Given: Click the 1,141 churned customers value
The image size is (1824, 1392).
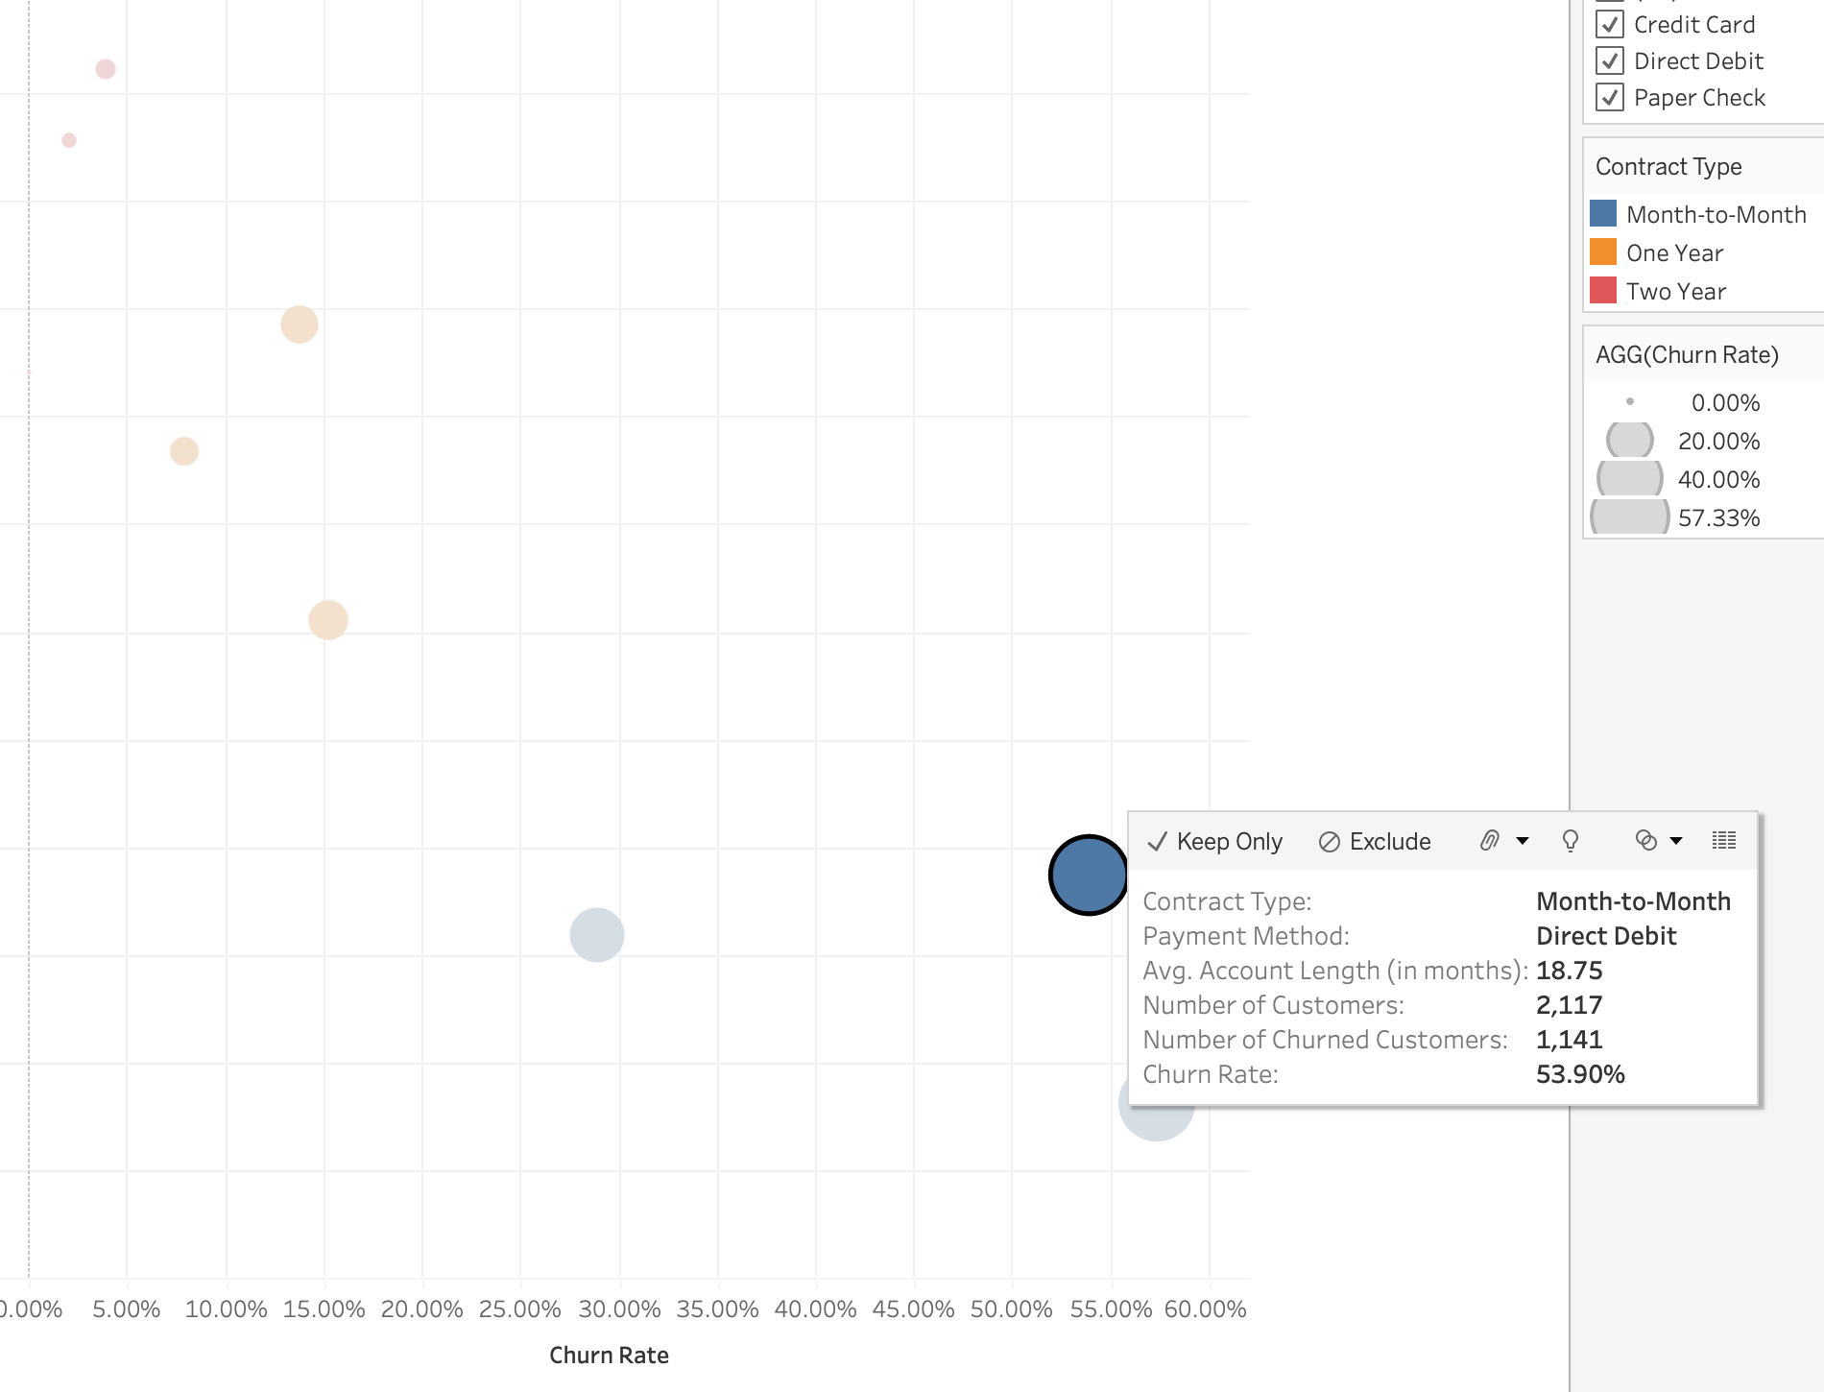Looking at the screenshot, I should 1570,1040.
